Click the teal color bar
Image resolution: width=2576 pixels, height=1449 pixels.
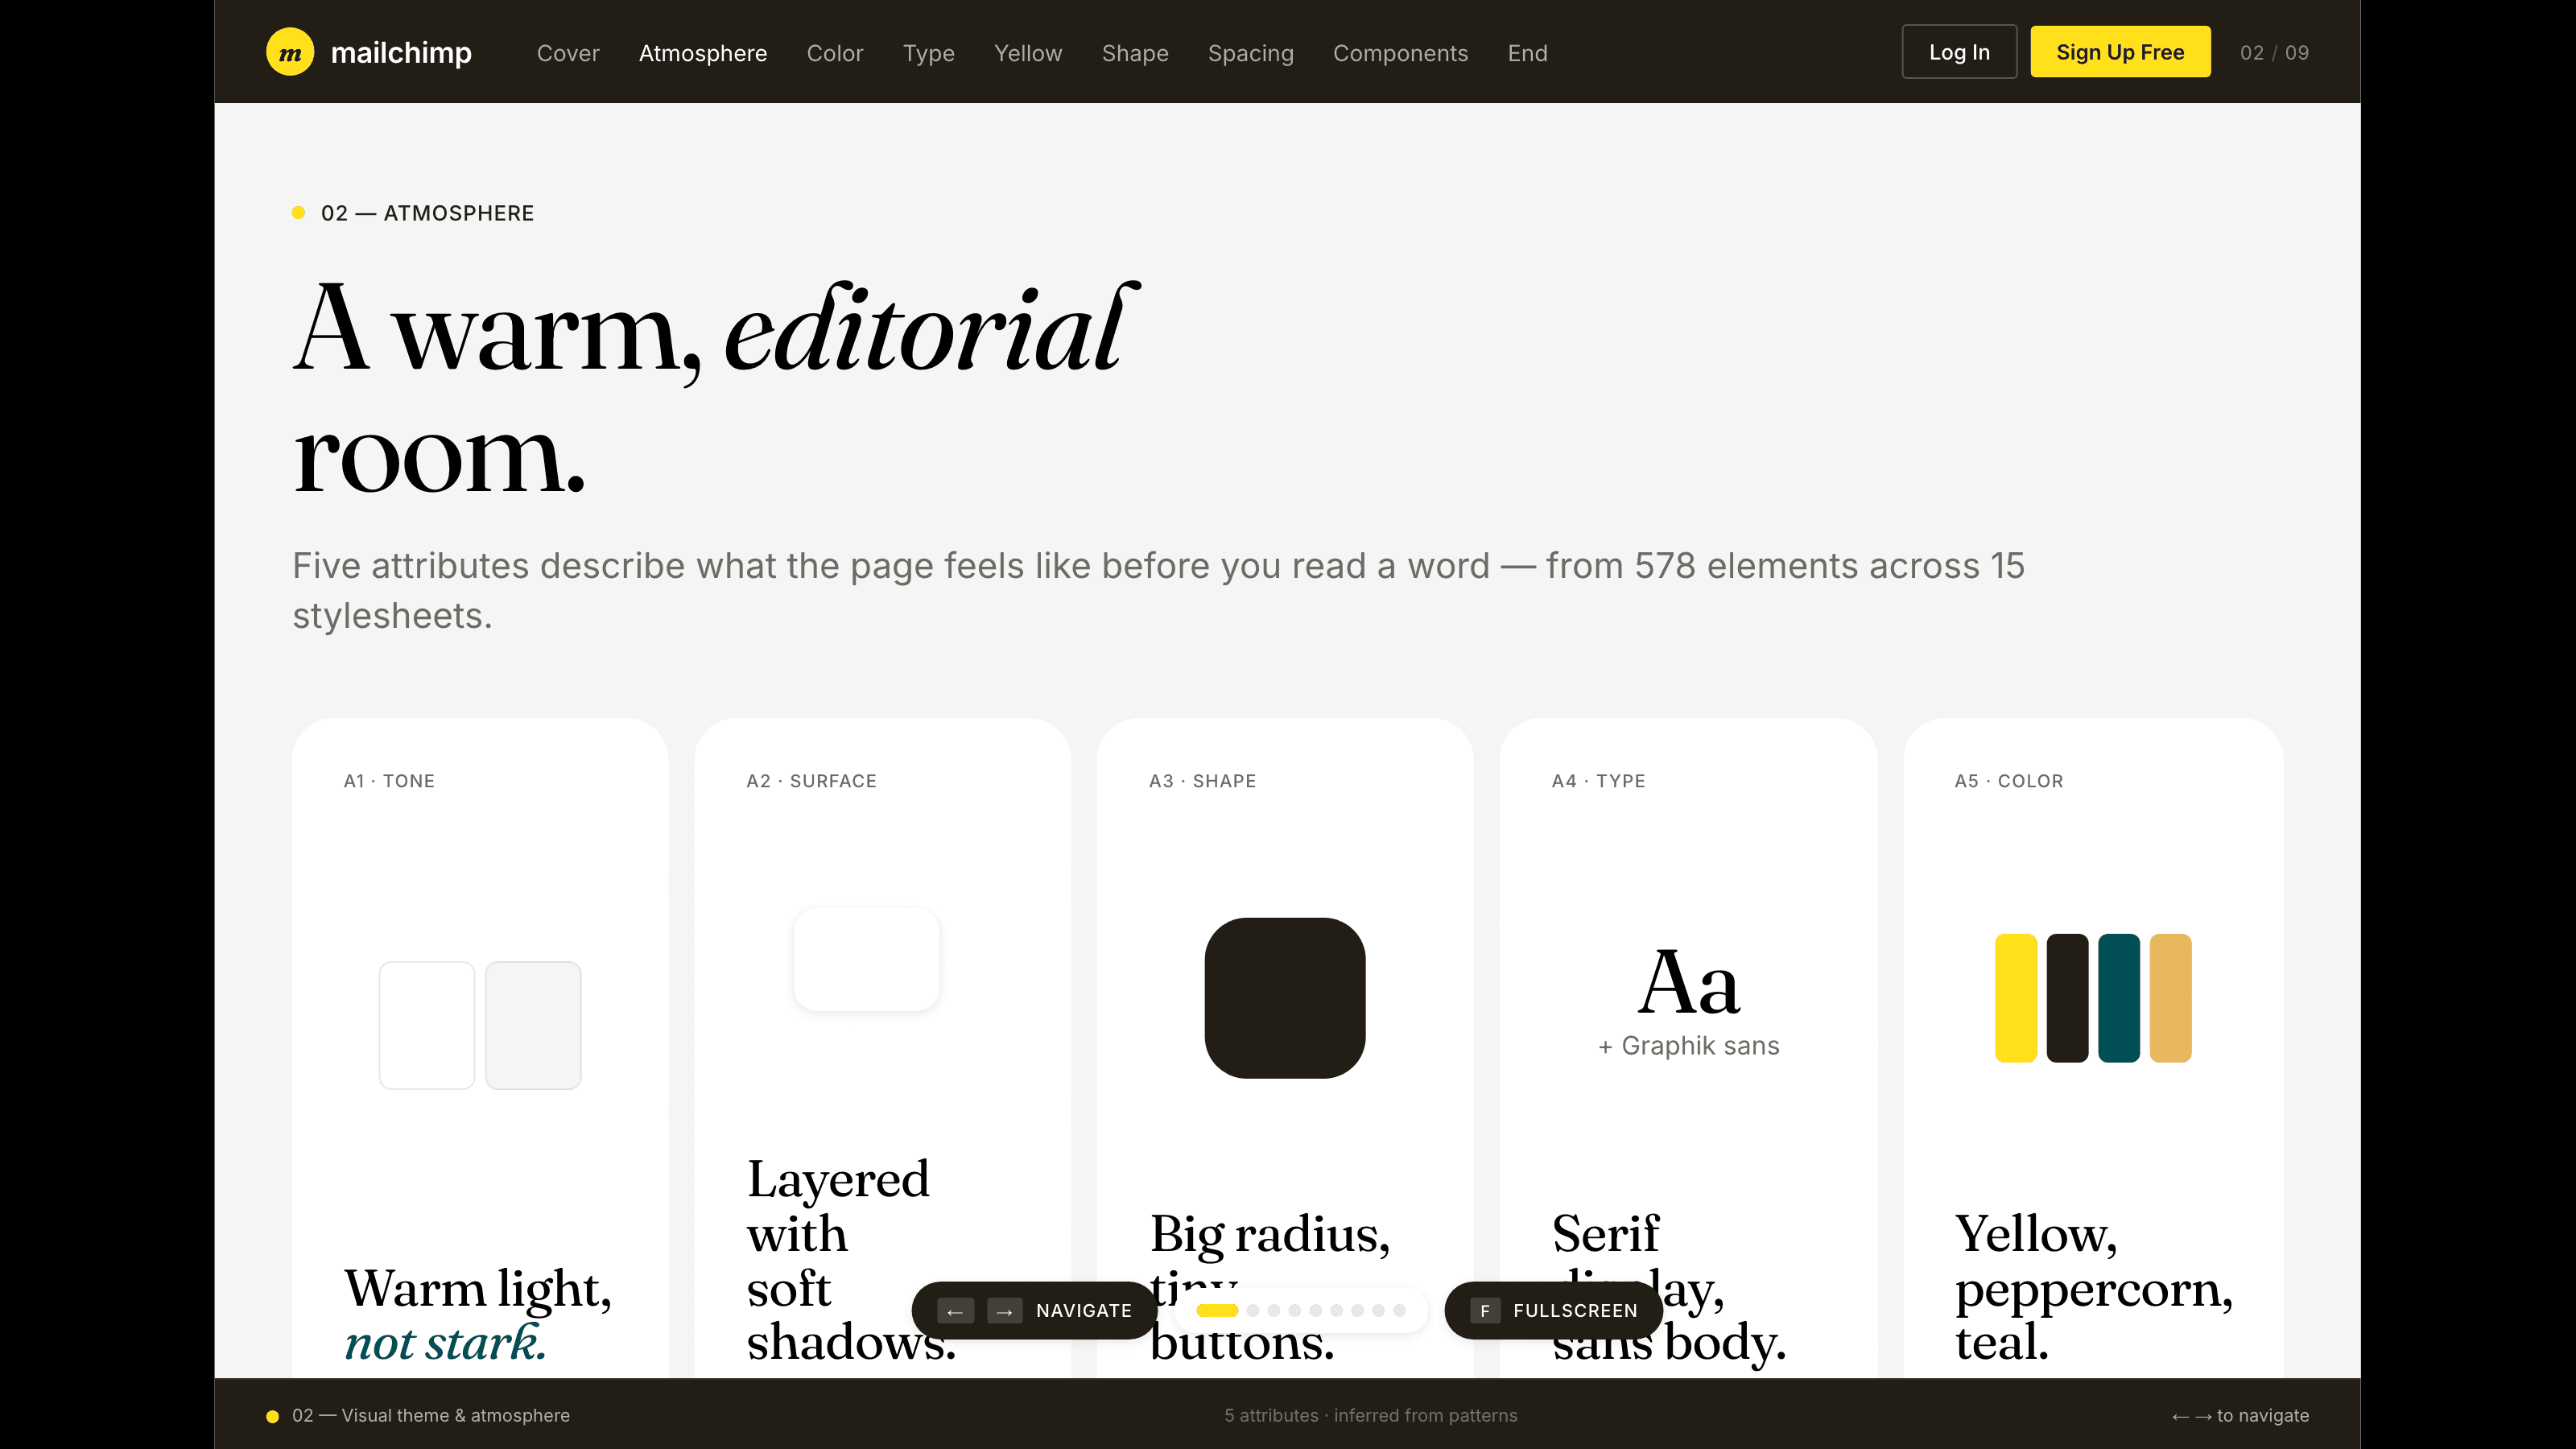click(2119, 997)
